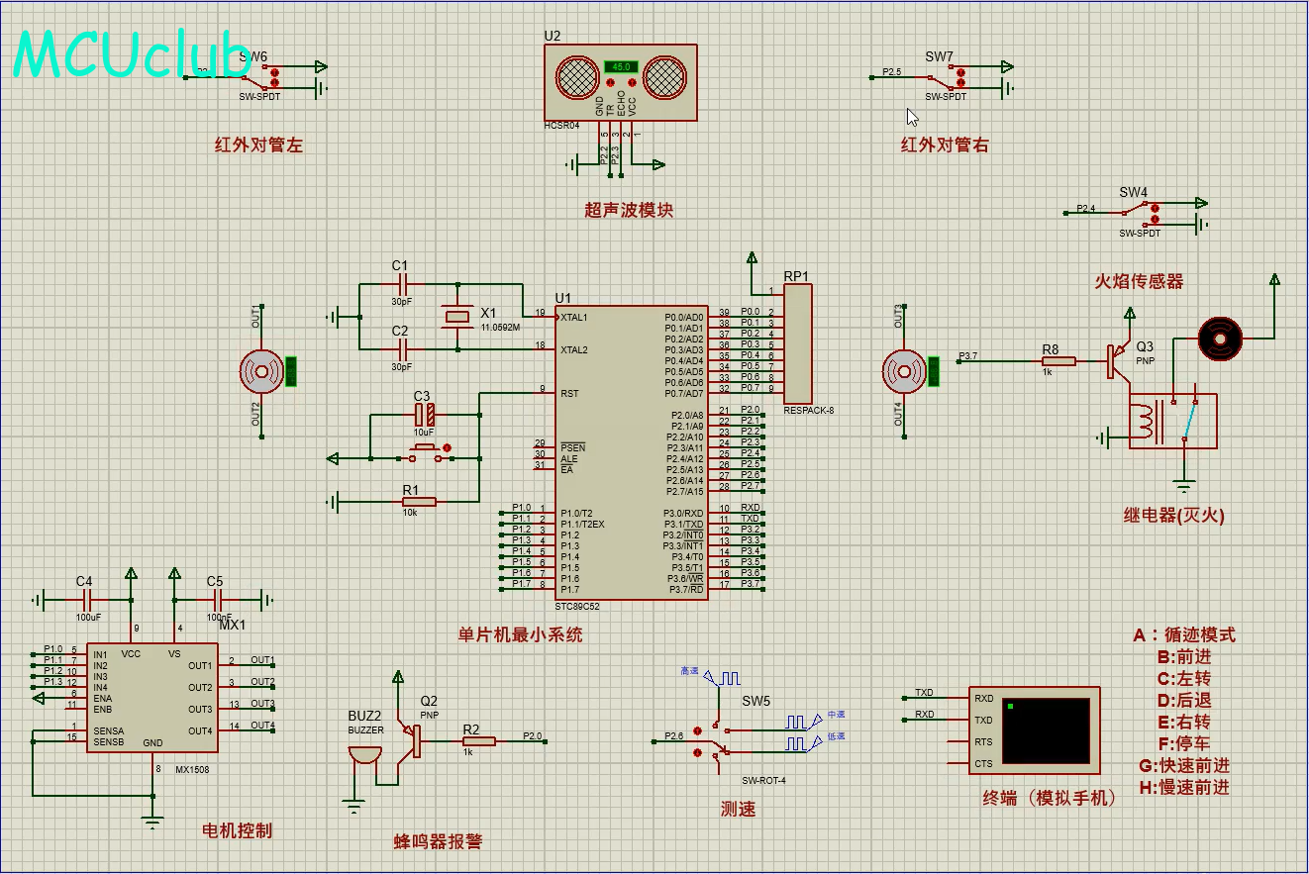Click the reset push button below C3

tap(426, 453)
